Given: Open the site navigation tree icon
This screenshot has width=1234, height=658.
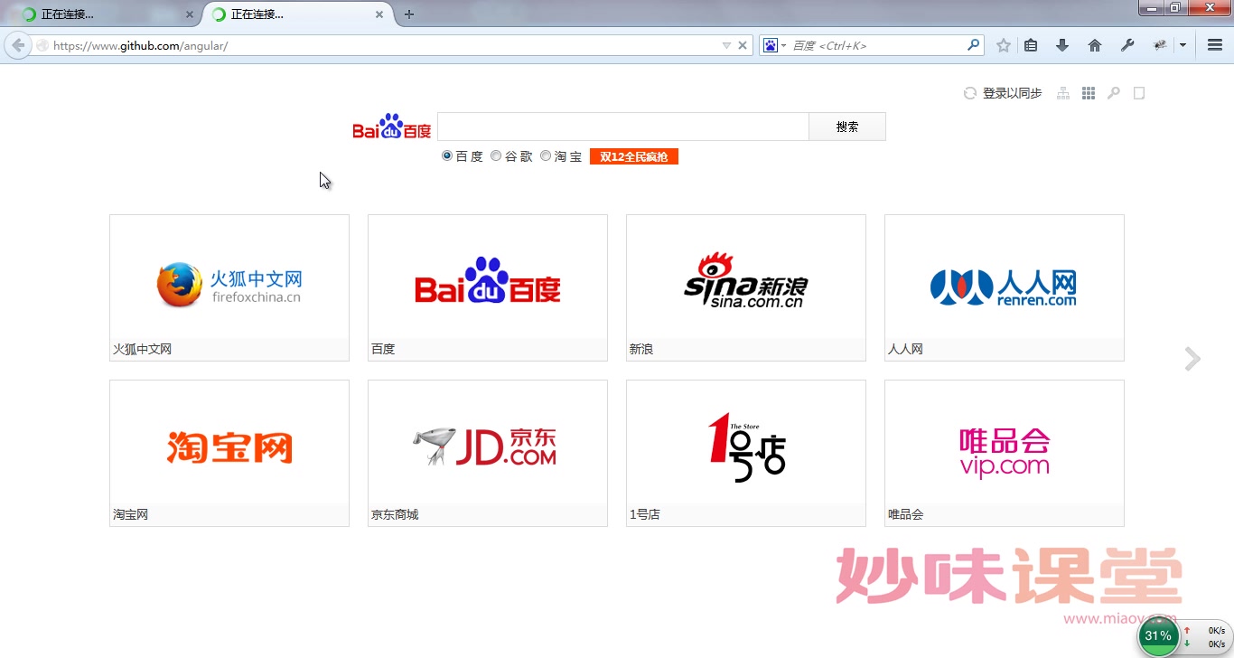Looking at the screenshot, I should click(x=1063, y=93).
